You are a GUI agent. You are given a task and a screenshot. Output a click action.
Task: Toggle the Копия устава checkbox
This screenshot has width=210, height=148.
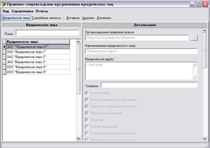(x=87, y=93)
